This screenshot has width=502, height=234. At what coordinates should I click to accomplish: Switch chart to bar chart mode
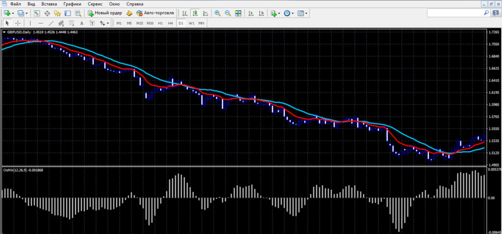(185, 13)
